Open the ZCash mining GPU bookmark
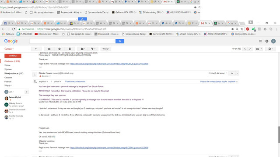Viewport: 280px width, 157px height. 189,34
